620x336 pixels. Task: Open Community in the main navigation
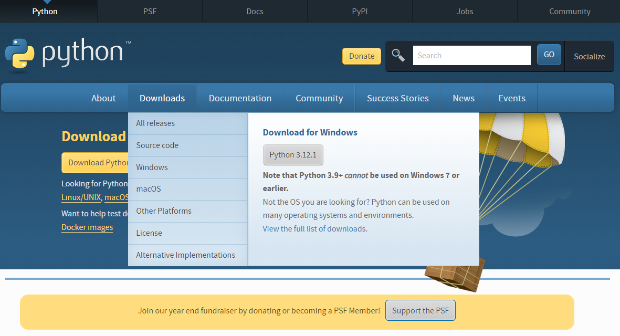click(319, 98)
